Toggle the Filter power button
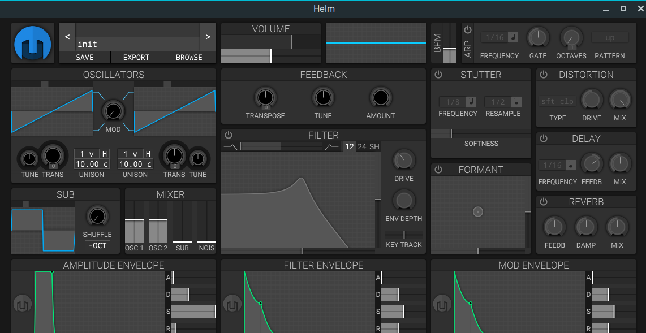 tap(229, 135)
